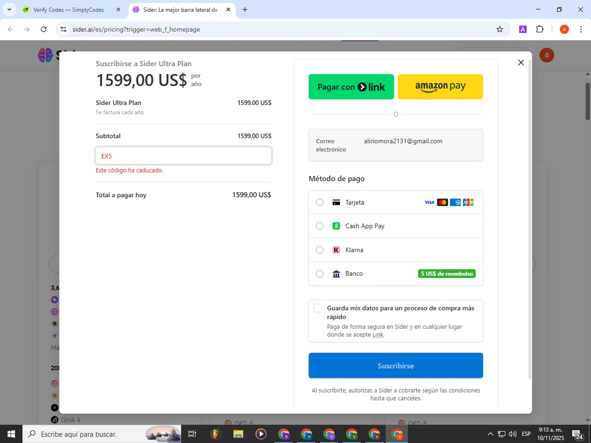Open the Windows Start menu
The height and width of the screenshot is (443, 591).
click(x=11, y=434)
